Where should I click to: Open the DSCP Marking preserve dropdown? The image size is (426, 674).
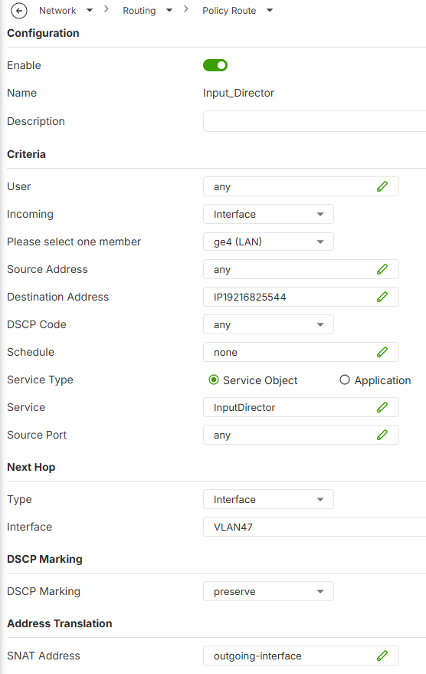(268, 591)
